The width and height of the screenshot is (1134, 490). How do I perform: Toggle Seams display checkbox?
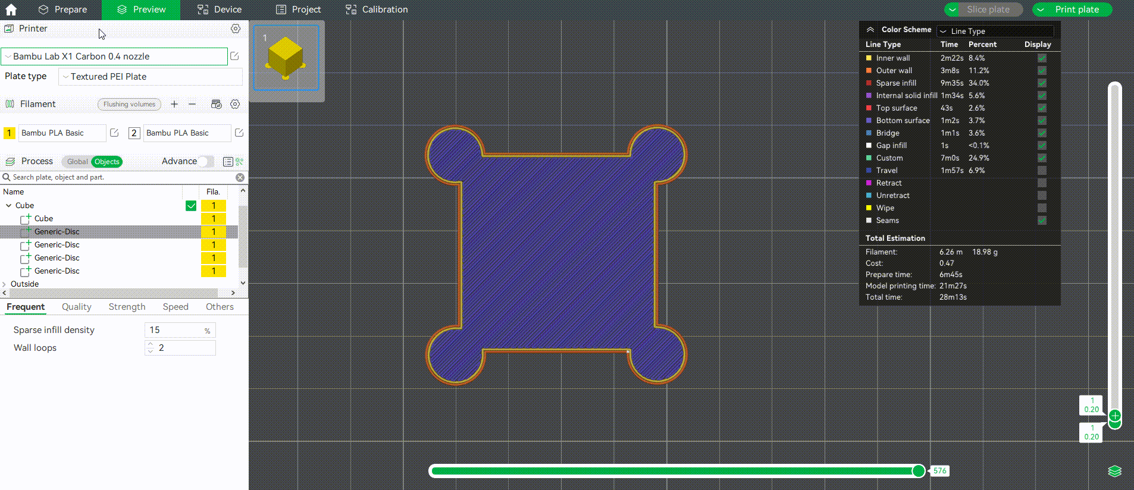[x=1042, y=220]
